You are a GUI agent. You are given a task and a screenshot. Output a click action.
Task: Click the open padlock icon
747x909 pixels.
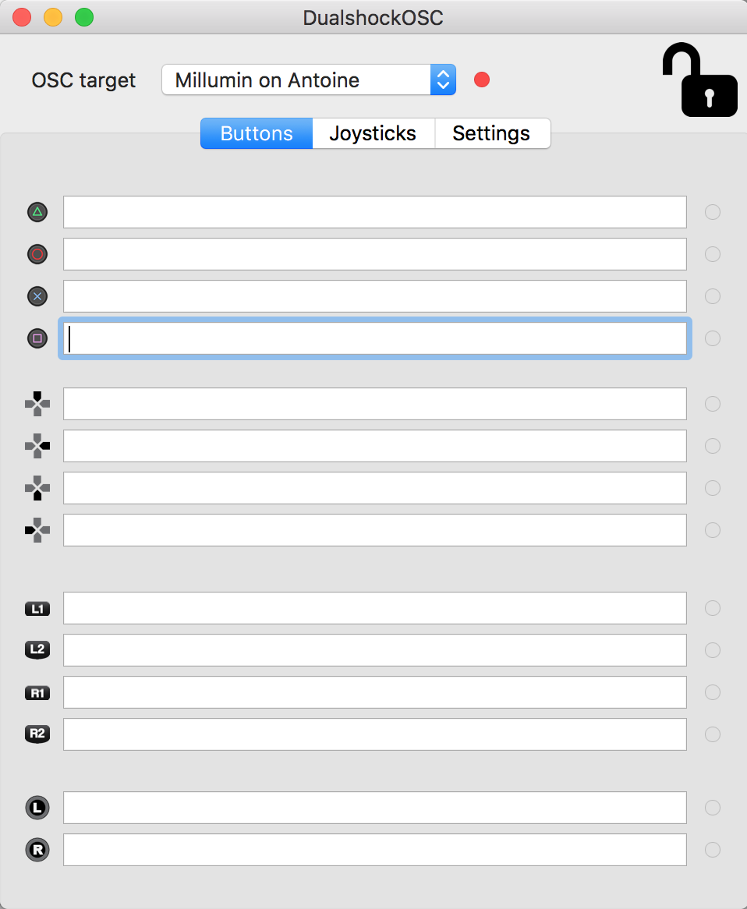click(700, 80)
